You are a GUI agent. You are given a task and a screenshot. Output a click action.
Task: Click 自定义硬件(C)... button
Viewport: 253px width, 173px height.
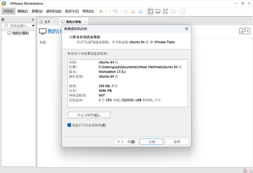point(89,115)
